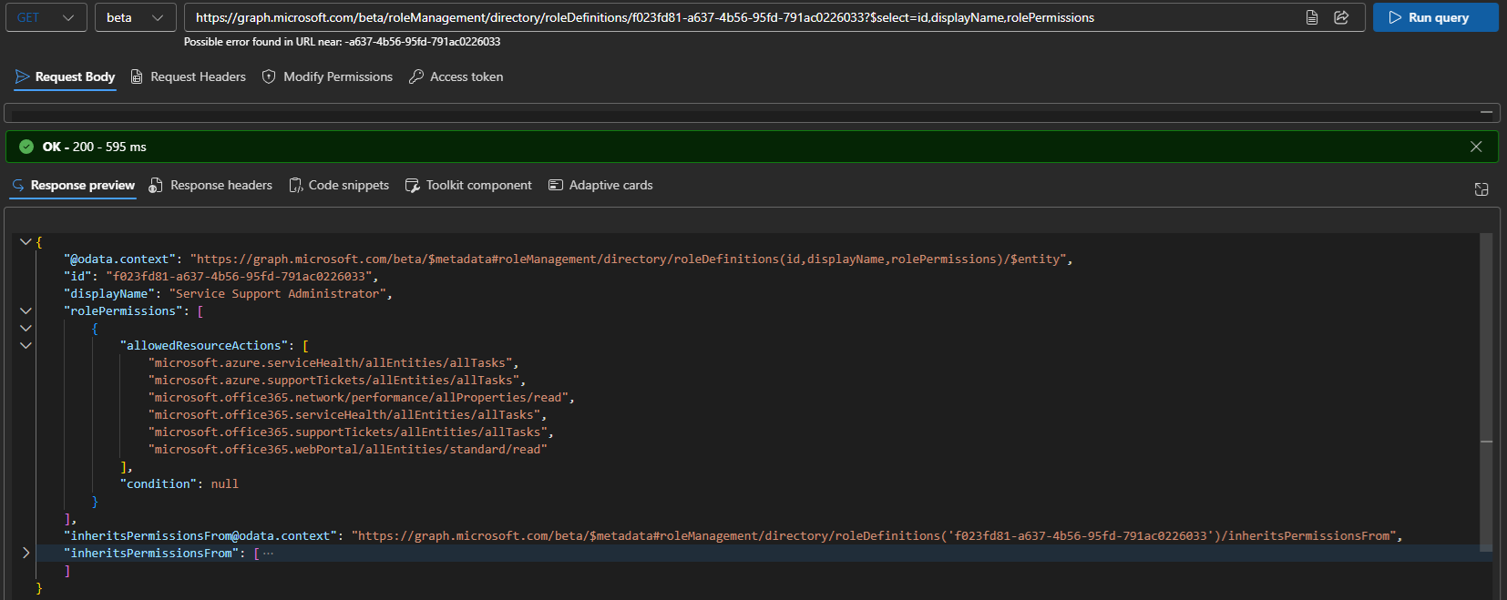Click the "condition": null line
The image size is (1507, 600).
pos(179,484)
